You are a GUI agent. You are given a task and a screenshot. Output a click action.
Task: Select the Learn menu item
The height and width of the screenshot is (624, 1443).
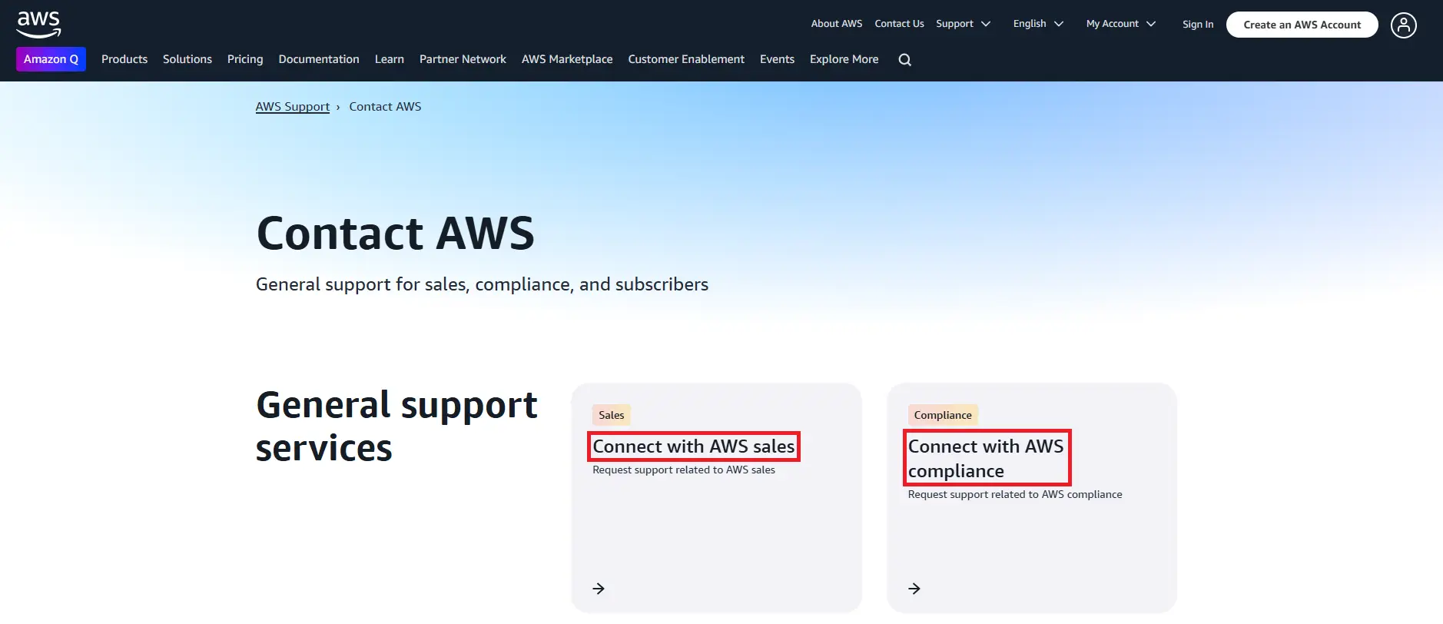click(x=390, y=59)
